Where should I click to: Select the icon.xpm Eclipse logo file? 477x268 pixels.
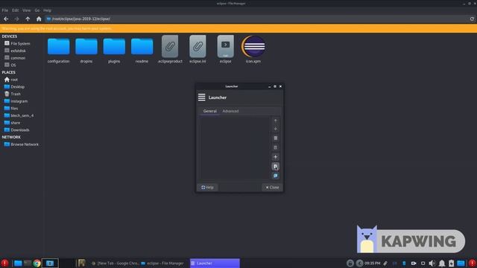[253, 50]
